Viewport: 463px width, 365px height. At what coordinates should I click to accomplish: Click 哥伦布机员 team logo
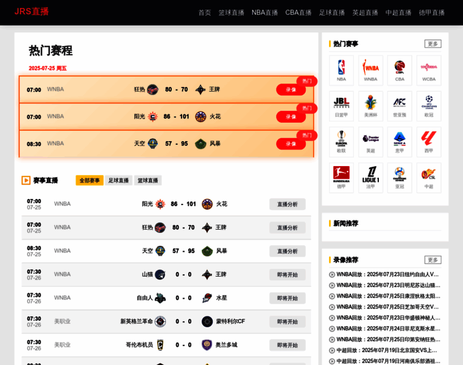[x=160, y=345]
